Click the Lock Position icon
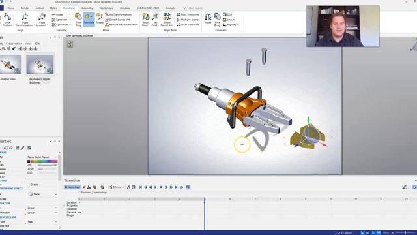Screen dimensions: 417x235 pyautogui.click(x=7, y=20)
